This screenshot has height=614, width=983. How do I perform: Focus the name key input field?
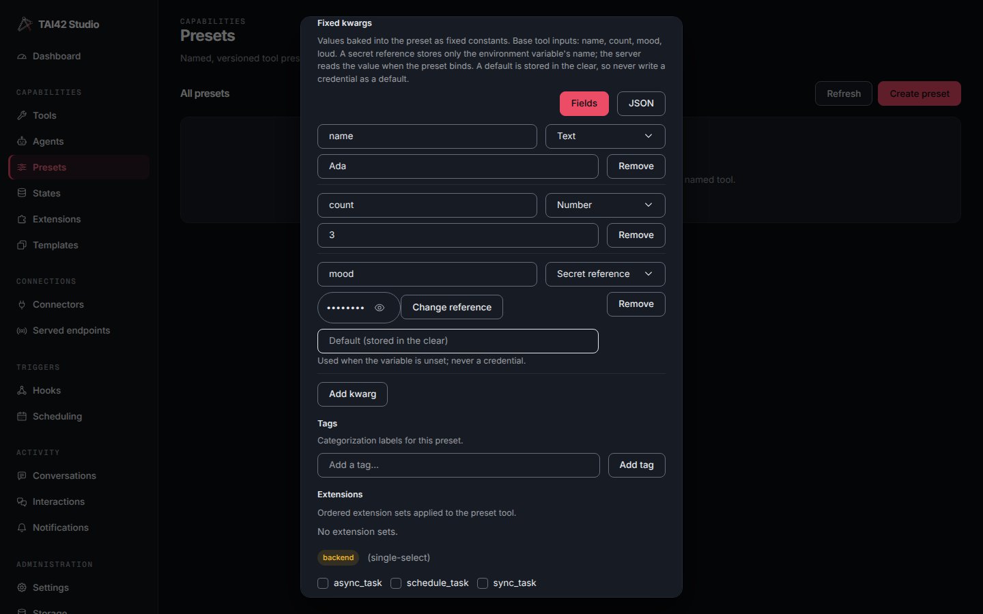pos(427,136)
